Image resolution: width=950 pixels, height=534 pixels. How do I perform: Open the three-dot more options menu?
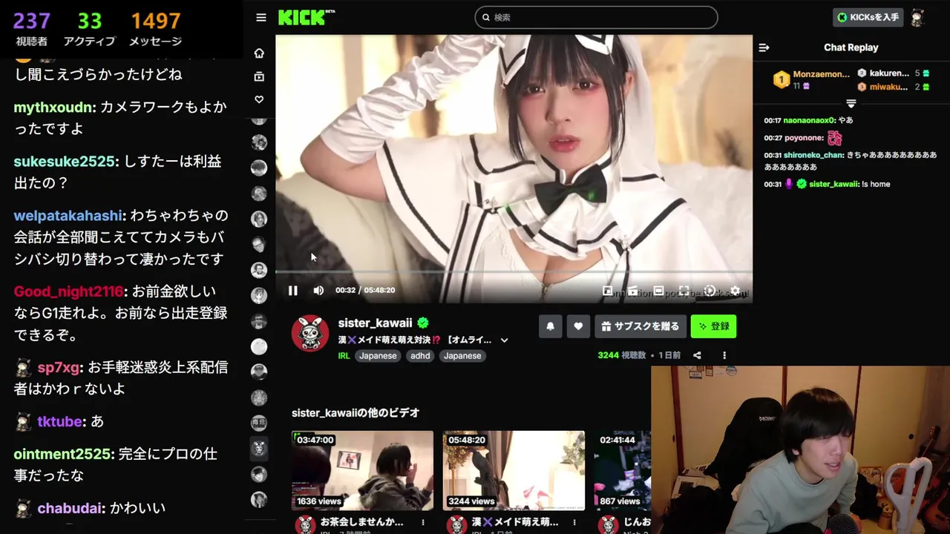(724, 355)
